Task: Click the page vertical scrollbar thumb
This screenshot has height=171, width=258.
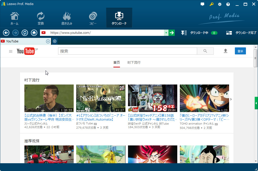Action: tap(255, 58)
